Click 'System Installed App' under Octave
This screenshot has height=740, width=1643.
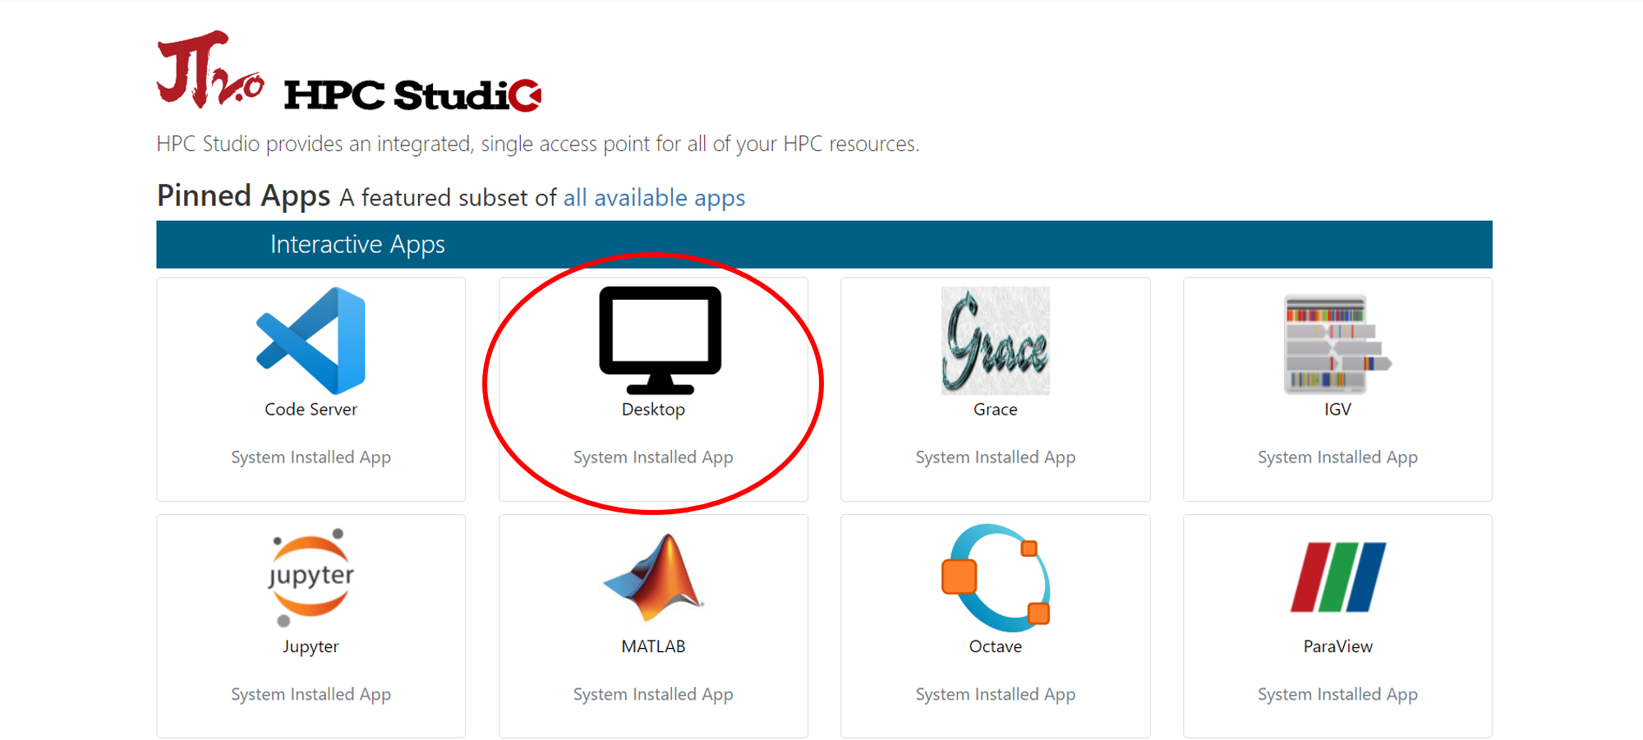pyautogui.click(x=995, y=695)
